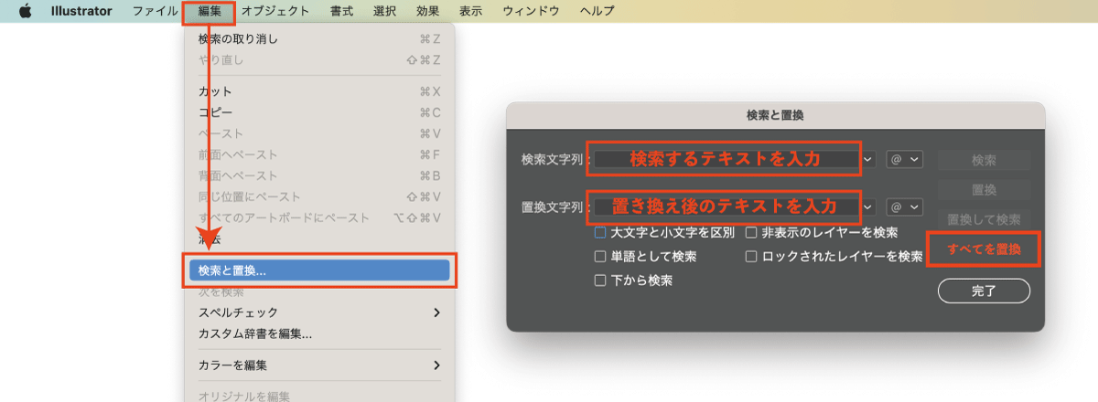Enable 非表示のレイヤーを検索 checkbox

(x=751, y=233)
